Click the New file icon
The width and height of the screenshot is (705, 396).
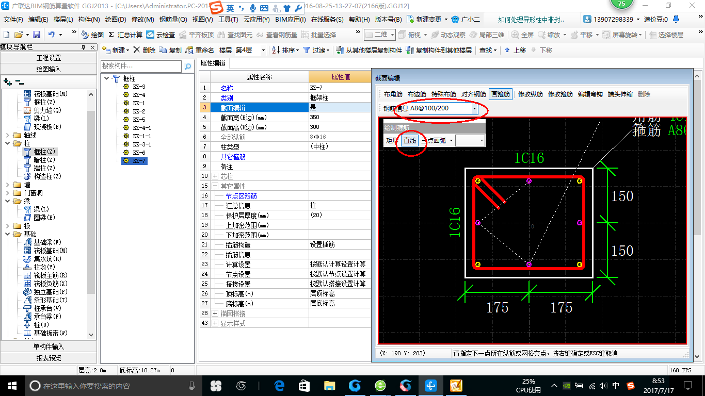pos(7,35)
